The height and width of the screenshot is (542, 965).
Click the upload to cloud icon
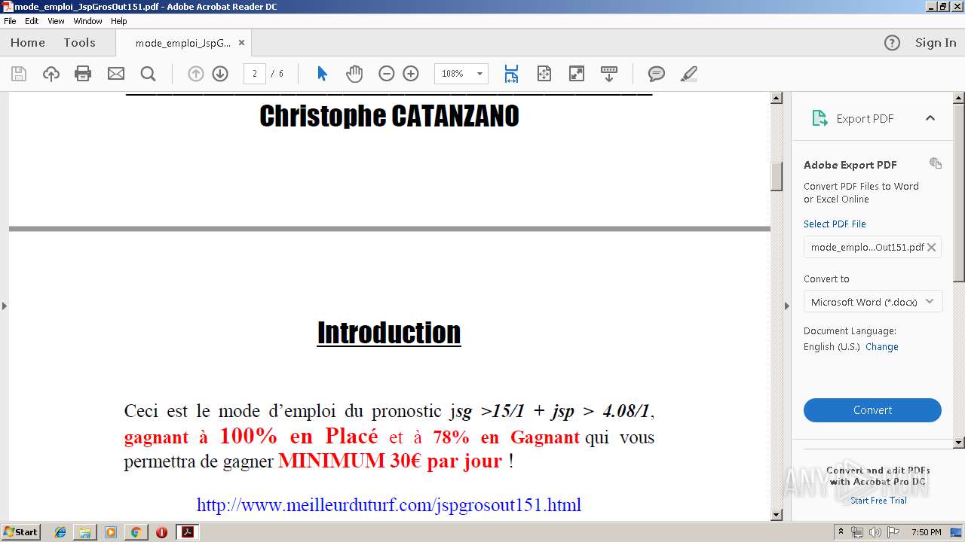pyautogui.click(x=51, y=74)
